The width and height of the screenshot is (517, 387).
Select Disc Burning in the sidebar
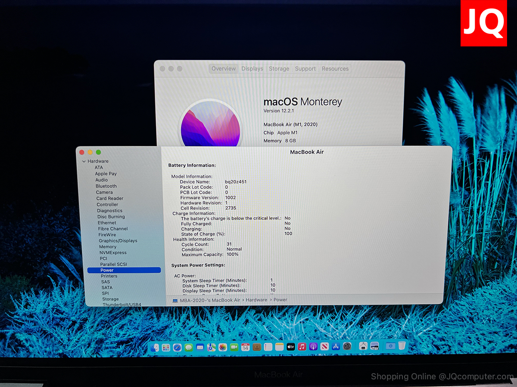[111, 217]
